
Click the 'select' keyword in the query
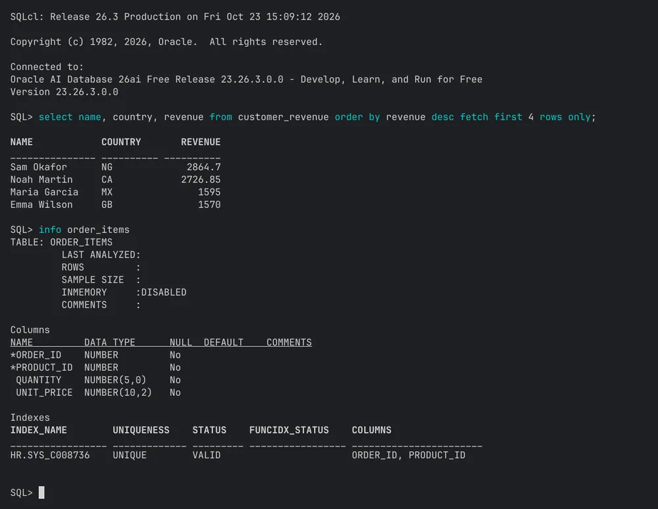55,117
